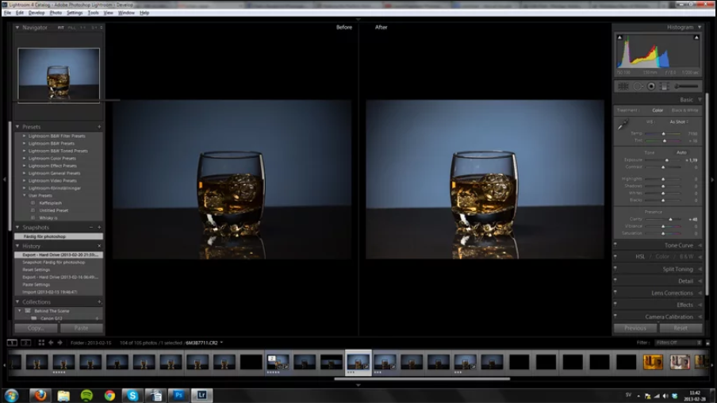Go back with the left arrow

point(51,343)
